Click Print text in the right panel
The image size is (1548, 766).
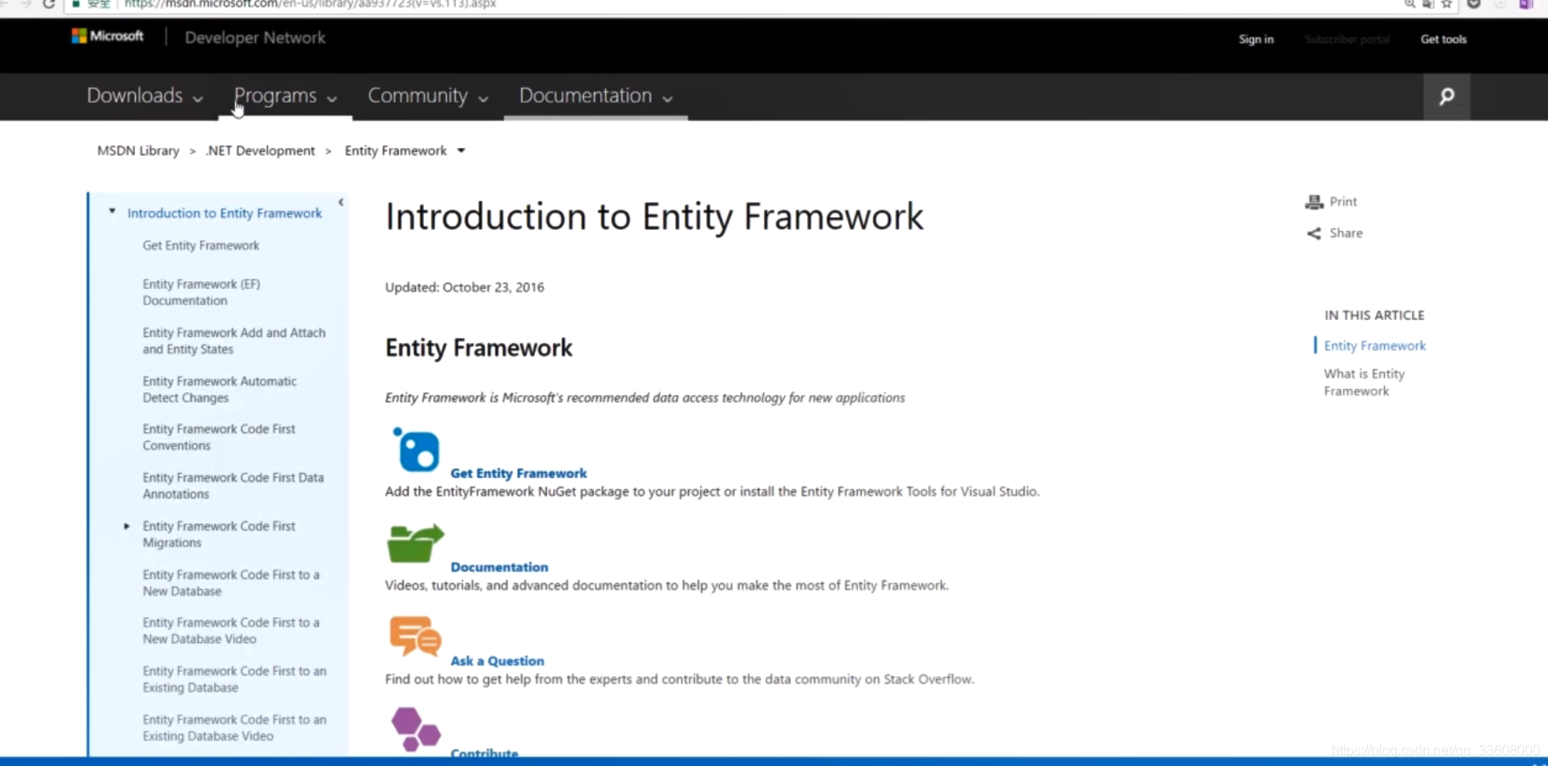point(1343,202)
